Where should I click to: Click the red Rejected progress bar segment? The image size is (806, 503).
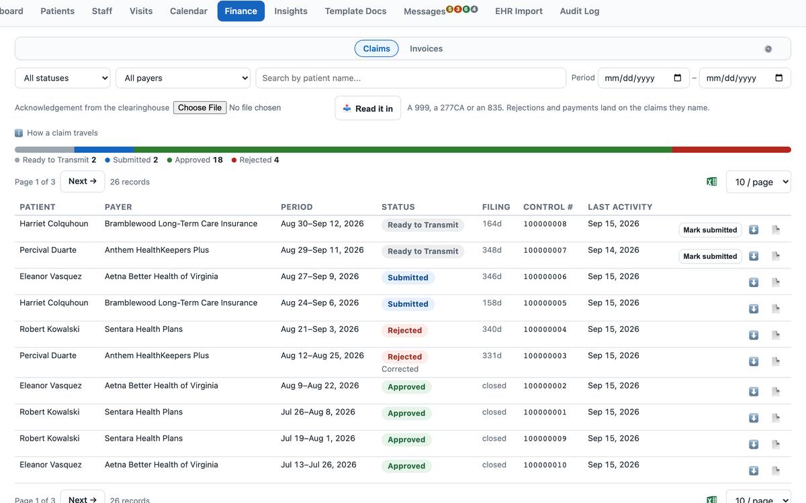731,150
